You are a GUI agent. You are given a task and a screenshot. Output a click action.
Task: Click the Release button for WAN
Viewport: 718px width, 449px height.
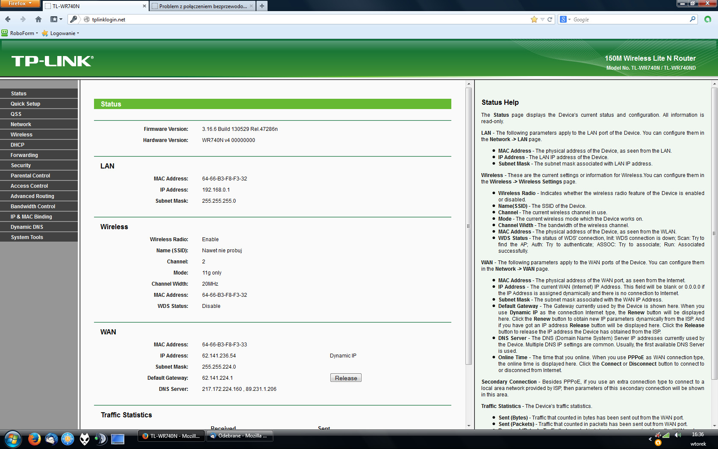pyautogui.click(x=346, y=378)
